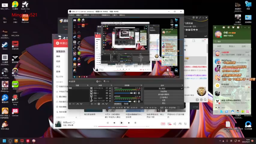
Task: Click the 滤镜 button above Sources
Action: 107,82
